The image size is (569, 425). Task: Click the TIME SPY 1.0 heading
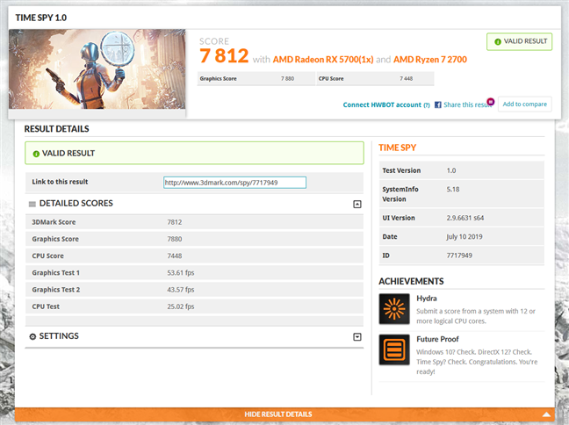tap(41, 18)
